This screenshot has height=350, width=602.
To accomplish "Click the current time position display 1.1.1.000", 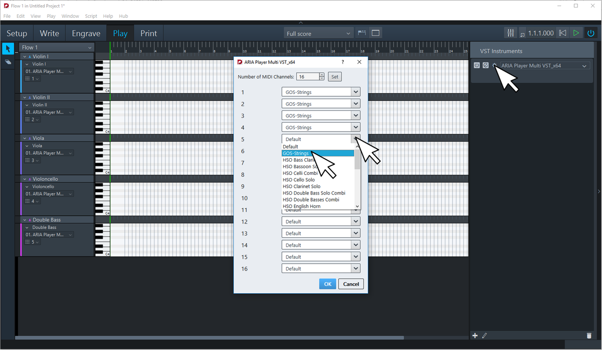I will pyautogui.click(x=541, y=33).
